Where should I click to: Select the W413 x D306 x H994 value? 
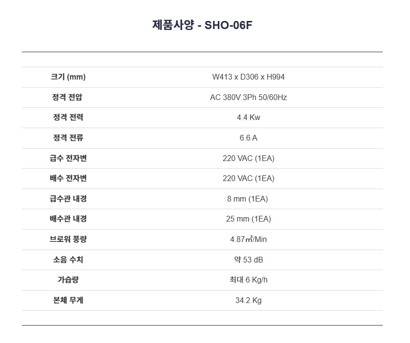pyautogui.click(x=248, y=77)
